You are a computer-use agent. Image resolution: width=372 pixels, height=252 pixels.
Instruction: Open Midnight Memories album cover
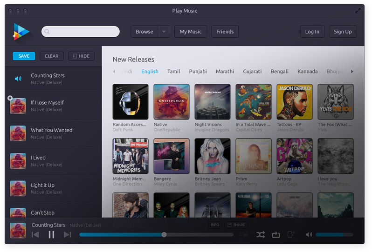tap(131, 156)
